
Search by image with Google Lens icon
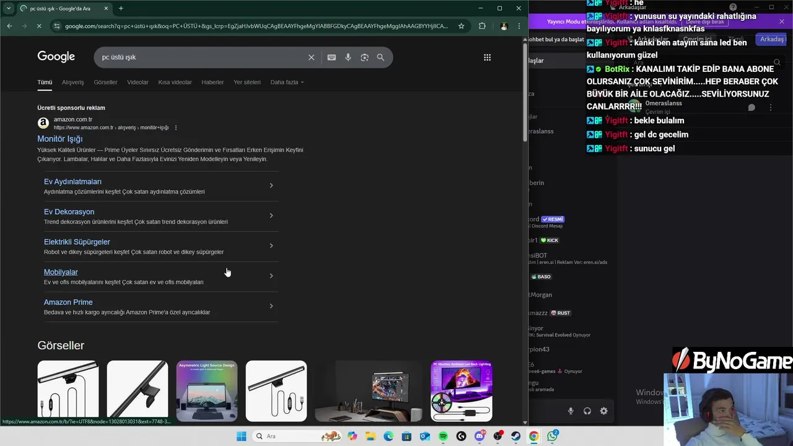coord(364,57)
